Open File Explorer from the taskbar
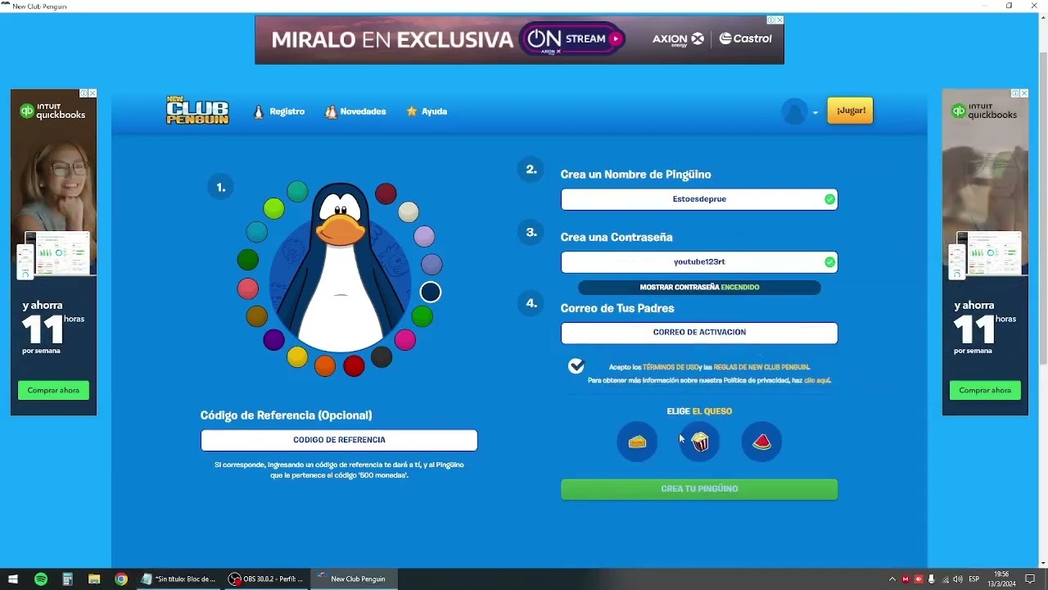 (x=94, y=579)
